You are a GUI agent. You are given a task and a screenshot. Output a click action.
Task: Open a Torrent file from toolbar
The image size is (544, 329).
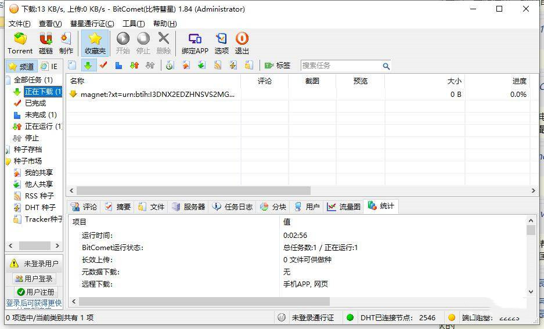point(20,43)
